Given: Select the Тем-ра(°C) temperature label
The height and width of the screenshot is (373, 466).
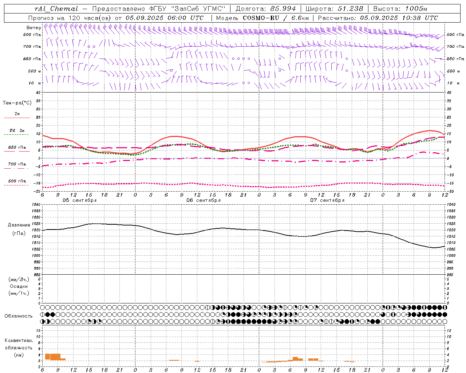Looking at the screenshot, I should [x=17, y=103].
